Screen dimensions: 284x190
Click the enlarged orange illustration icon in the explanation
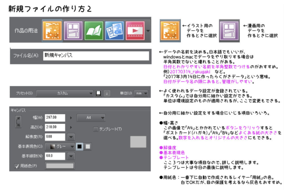(170, 31)
